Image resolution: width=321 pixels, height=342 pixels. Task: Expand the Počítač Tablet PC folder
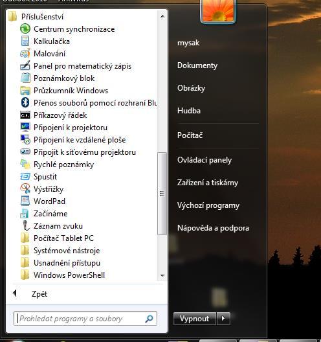click(x=57, y=238)
